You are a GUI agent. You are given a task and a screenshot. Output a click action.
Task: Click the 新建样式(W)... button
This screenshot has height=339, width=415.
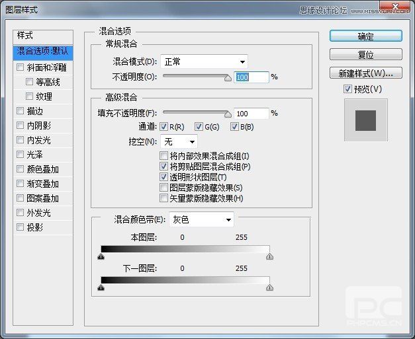point(366,73)
